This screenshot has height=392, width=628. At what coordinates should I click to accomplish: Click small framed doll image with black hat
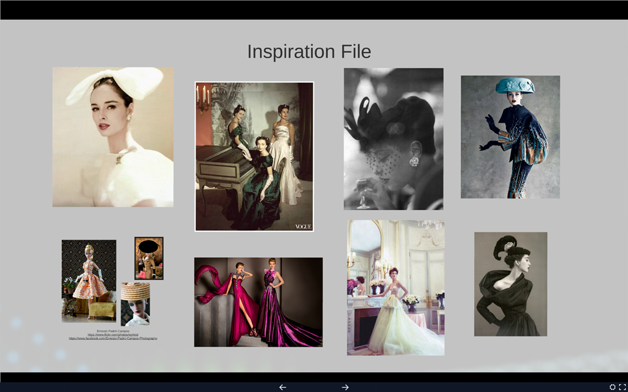149,258
